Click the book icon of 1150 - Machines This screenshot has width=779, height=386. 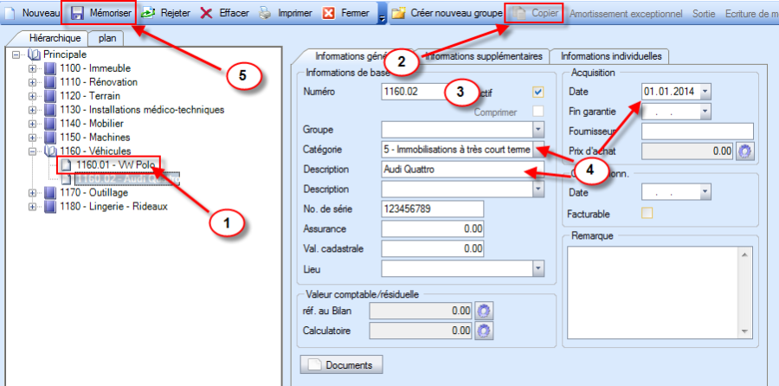point(51,137)
